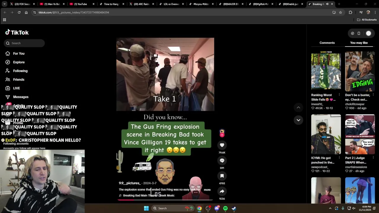Open the All Bookmarks folder
This screenshot has height=213, width=379.
pyautogui.click(x=367, y=20)
